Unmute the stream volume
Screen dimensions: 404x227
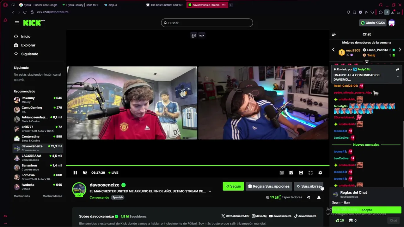point(85,173)
